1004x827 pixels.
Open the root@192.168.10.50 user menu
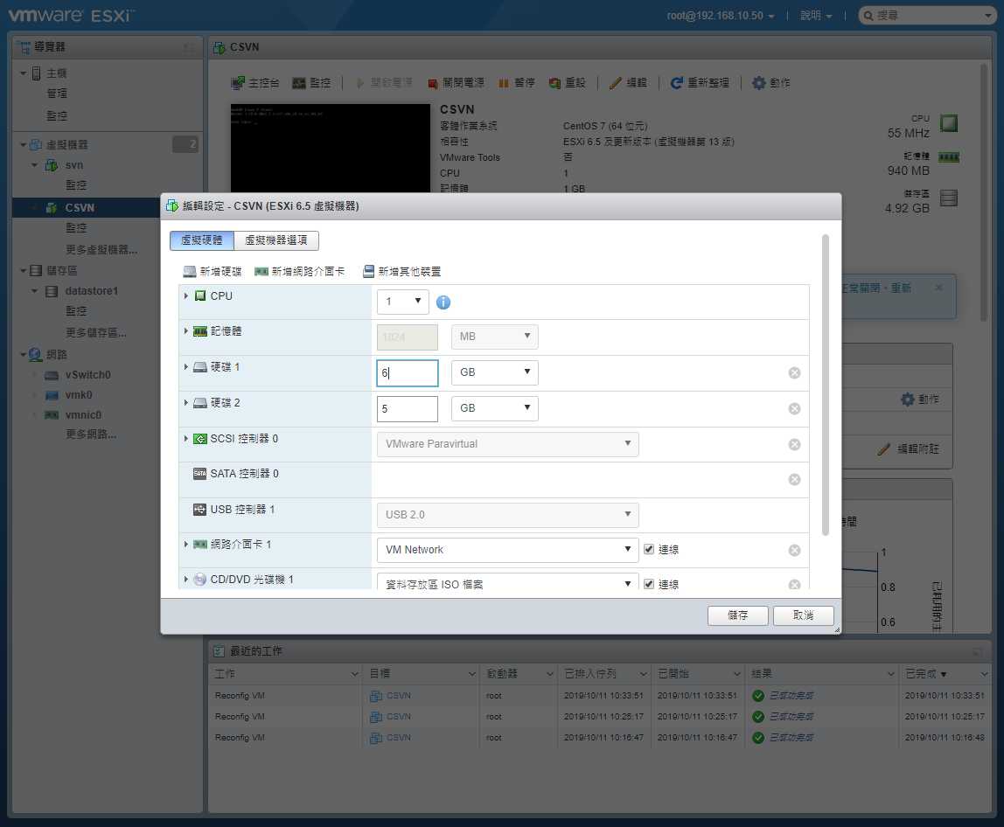click(x=721, y=16)
